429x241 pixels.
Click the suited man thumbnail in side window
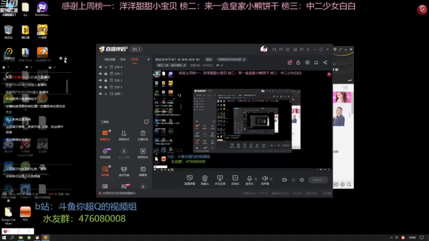[339, 116]
